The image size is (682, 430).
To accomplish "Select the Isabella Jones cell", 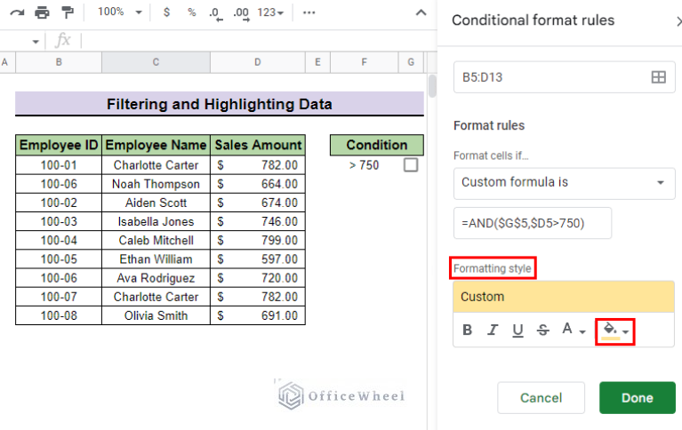I will tap(156, 221).
